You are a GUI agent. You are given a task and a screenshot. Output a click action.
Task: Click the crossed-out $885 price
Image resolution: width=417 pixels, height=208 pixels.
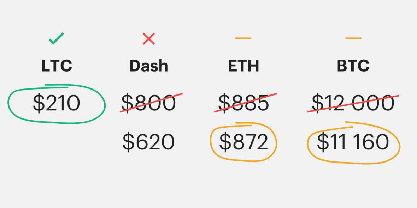tap(243, 103)
